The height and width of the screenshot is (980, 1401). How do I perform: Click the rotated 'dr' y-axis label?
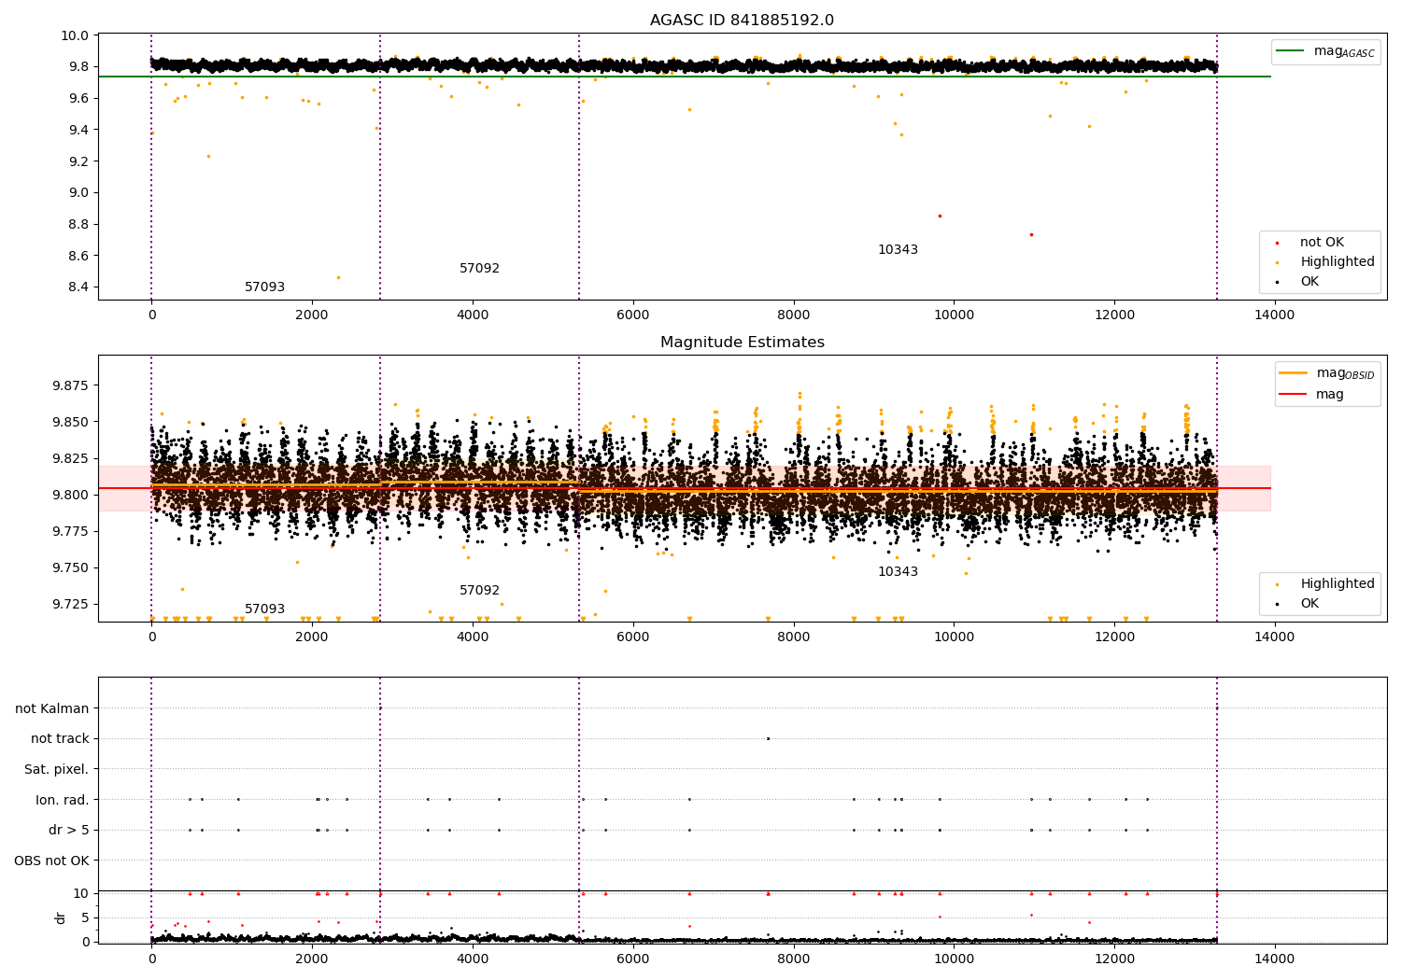pos(61,917)
